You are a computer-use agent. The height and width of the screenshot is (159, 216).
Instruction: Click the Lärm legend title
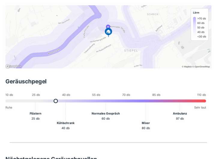(196, 13)
